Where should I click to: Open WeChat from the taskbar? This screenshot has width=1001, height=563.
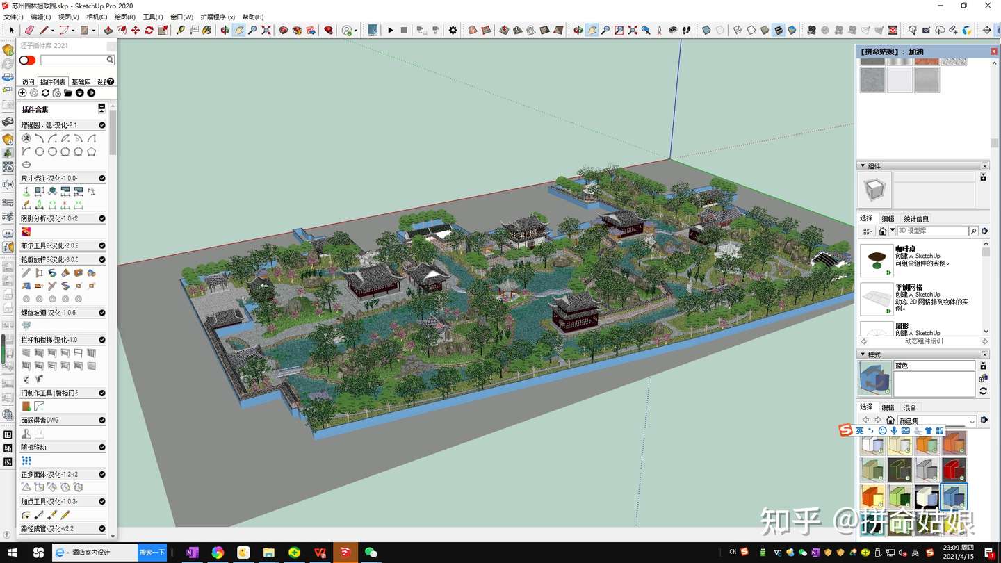pyautogui.click(x=371, y=553)
